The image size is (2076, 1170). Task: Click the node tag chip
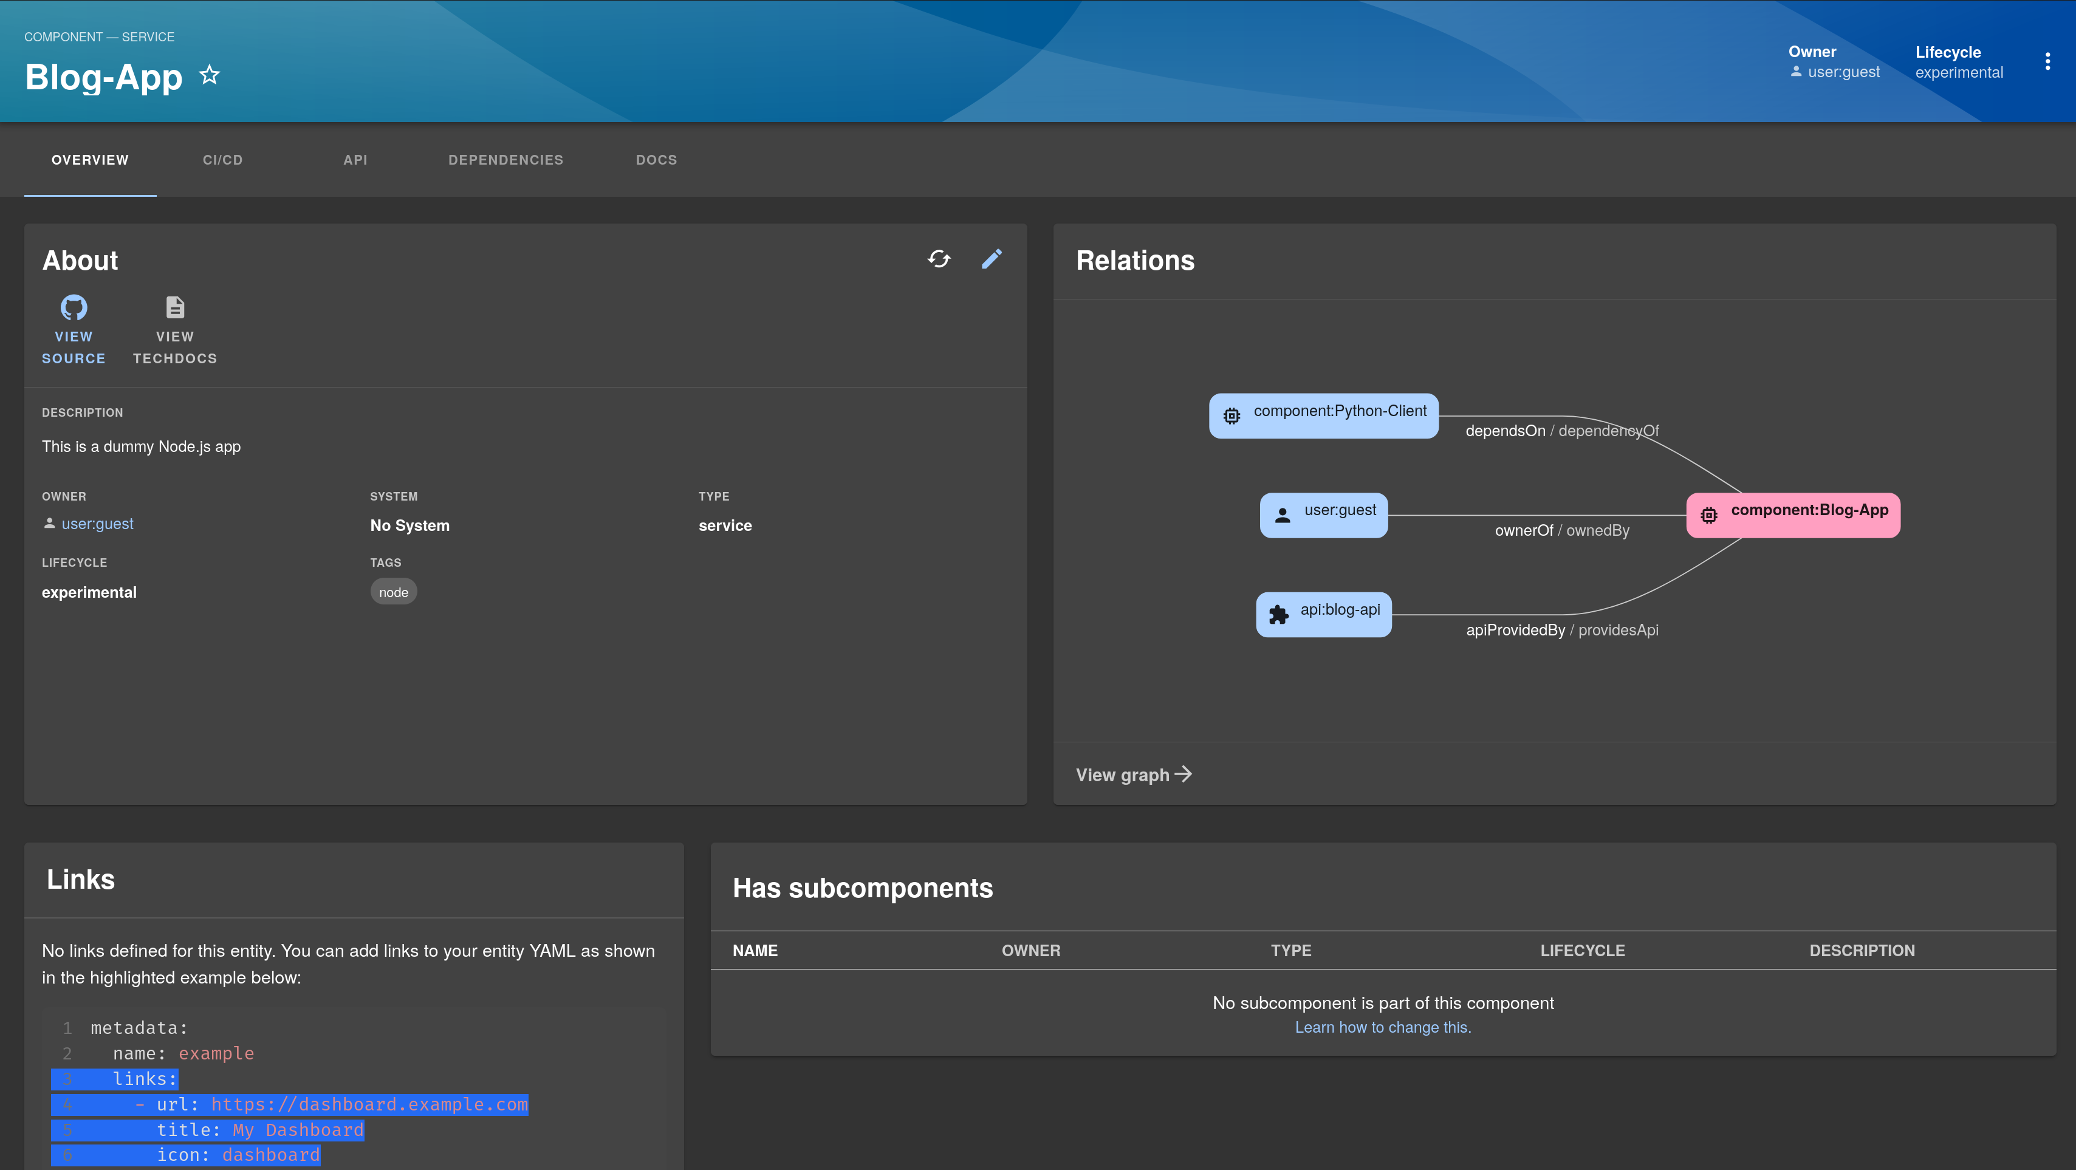(393, 592)
